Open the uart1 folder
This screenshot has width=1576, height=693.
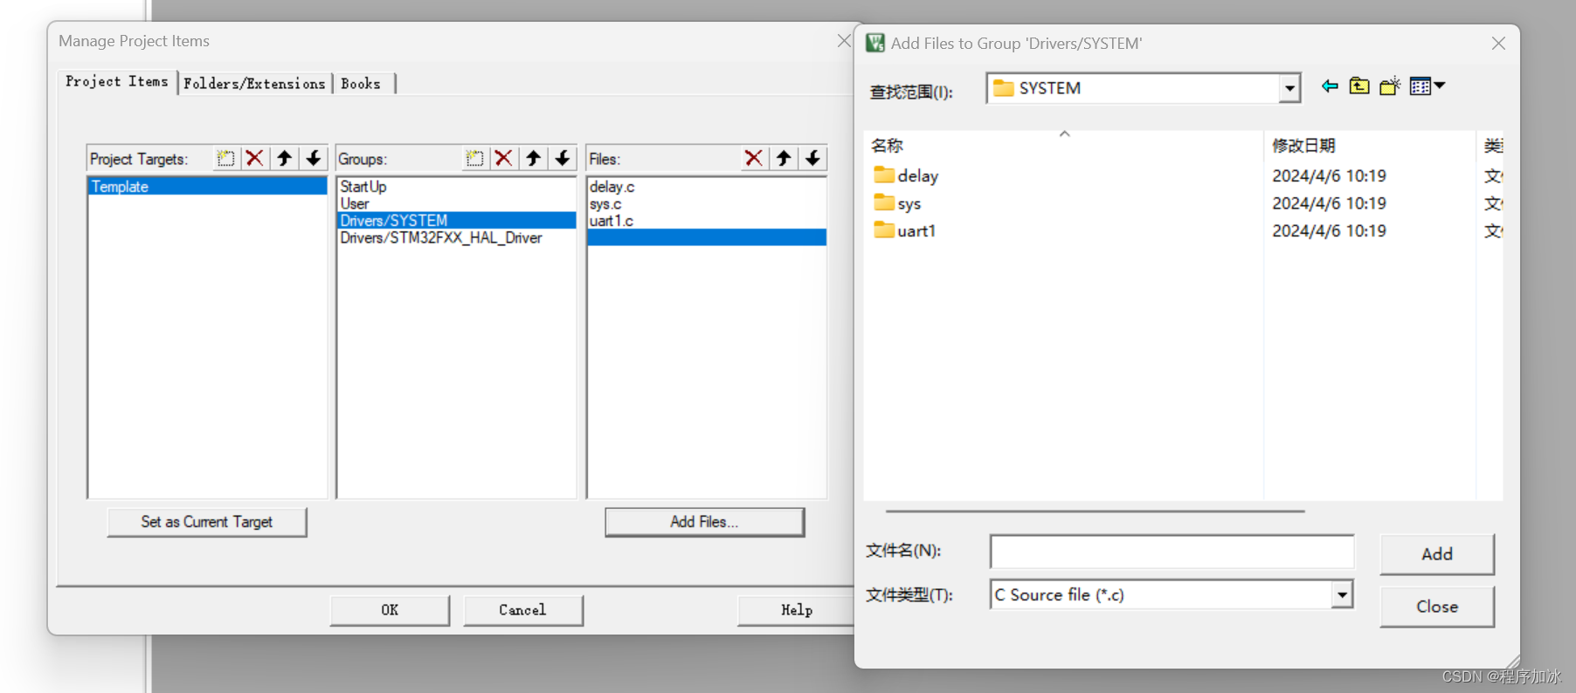pyautogui.click(x=904, y=230)
